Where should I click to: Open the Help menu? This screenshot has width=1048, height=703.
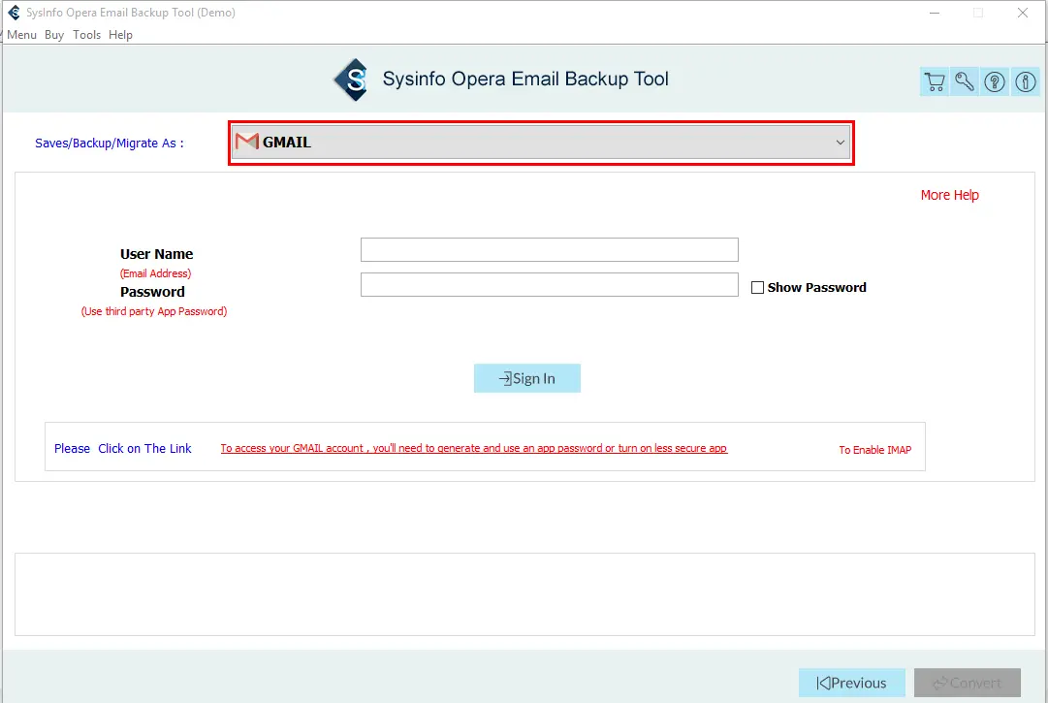[x=120, y=35]
